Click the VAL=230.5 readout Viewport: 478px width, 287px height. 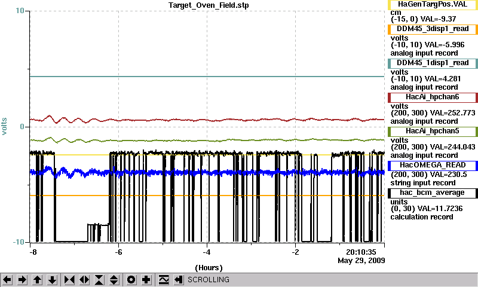pyautogui.click(x=448, y=175)
